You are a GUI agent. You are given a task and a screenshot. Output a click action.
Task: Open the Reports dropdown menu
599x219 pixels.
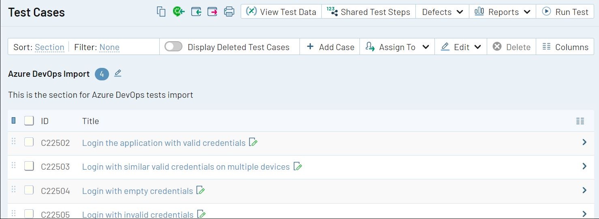502,12
